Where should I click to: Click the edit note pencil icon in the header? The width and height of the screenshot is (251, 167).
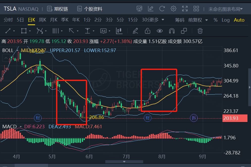coord(151,9)
